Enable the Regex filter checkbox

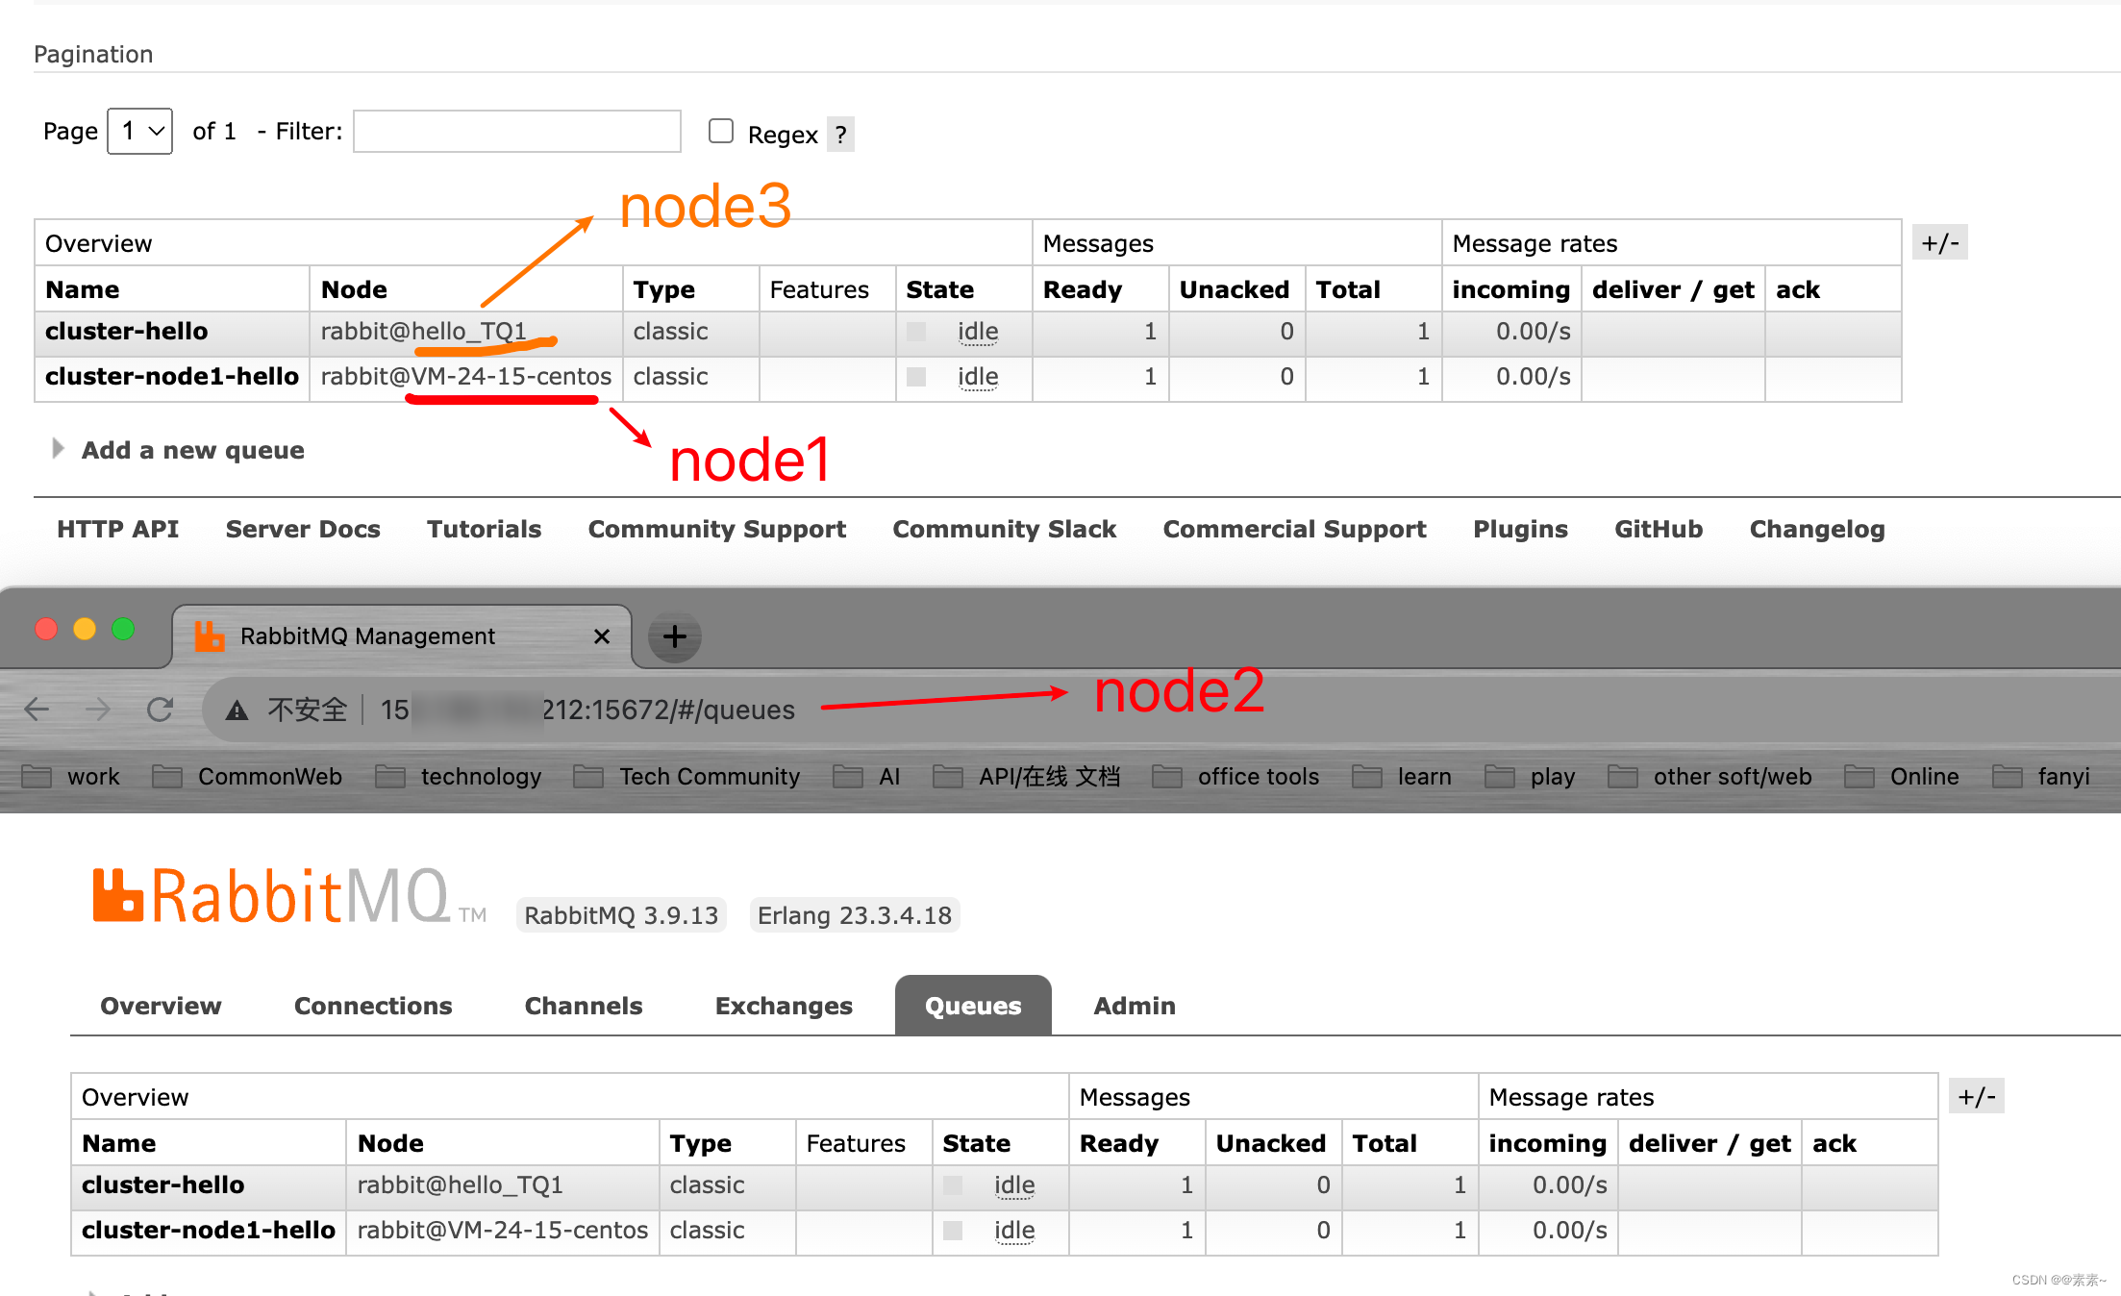721,131
